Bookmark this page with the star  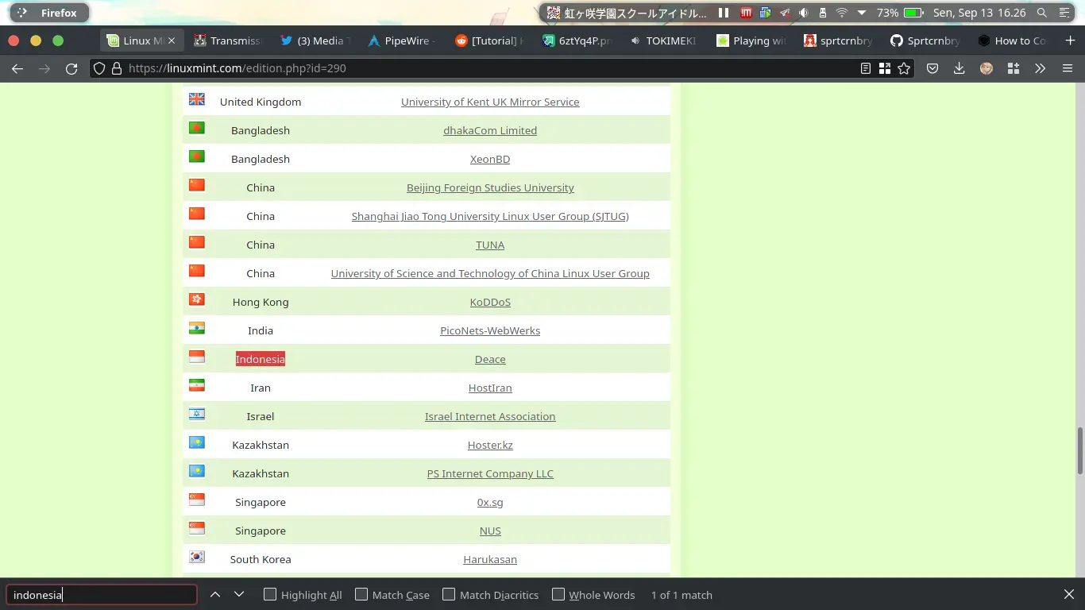pos(904,68)
